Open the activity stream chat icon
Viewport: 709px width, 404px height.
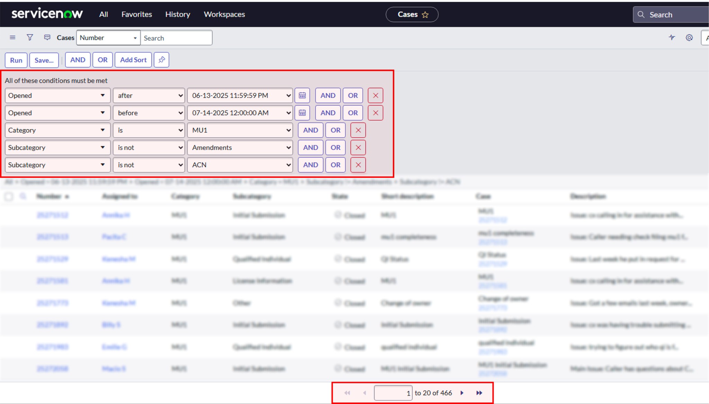pyautogui.click(x=47, y=37)
